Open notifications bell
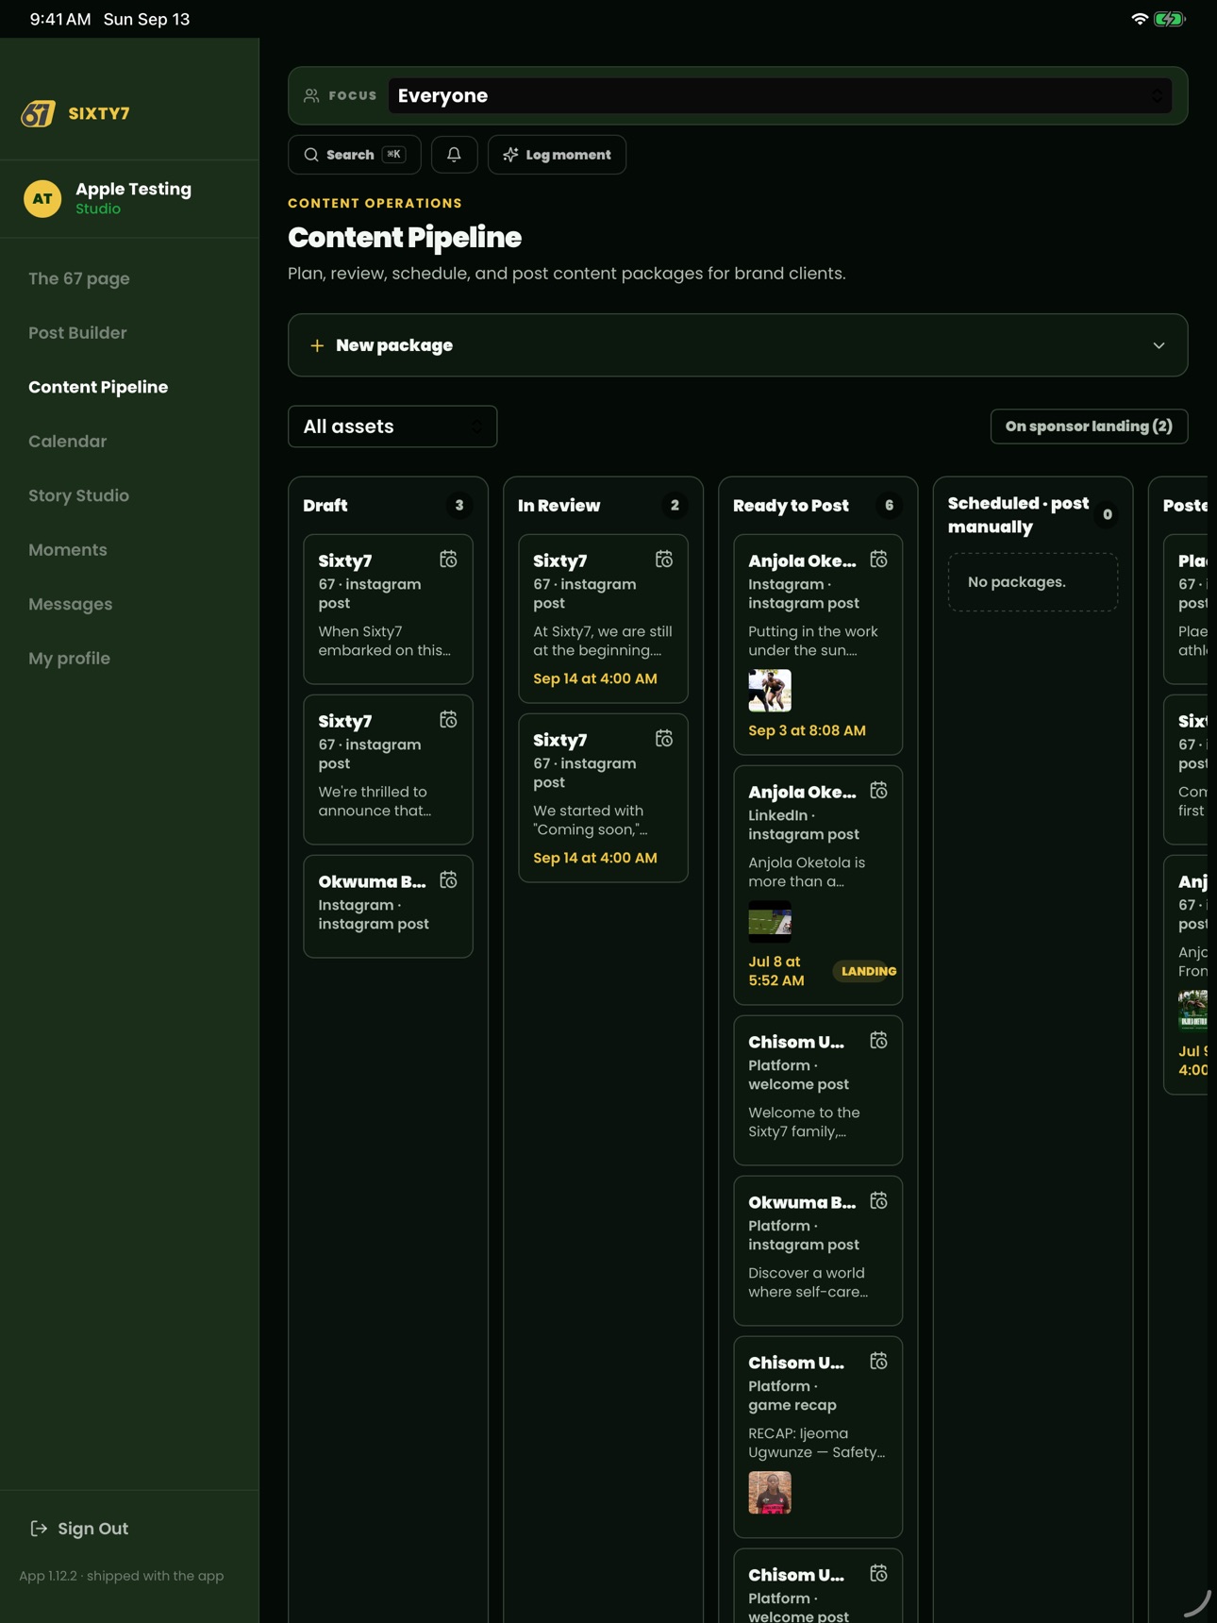The image size is (1217, 1623). [x=454, y=155]
